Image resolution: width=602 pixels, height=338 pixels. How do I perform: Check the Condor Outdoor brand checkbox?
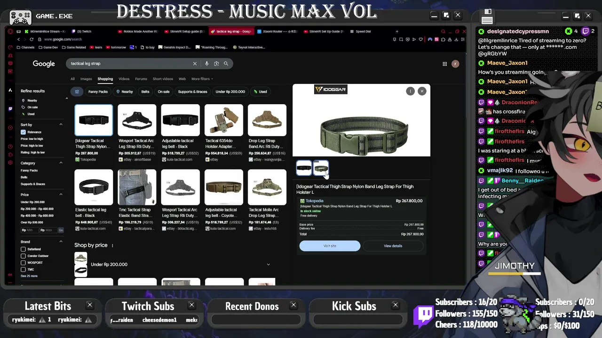(23, 256)
